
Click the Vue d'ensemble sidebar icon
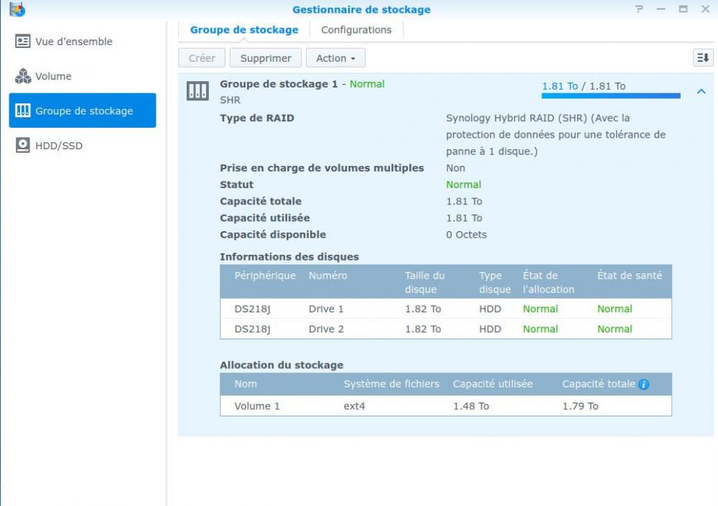[23, 42]
